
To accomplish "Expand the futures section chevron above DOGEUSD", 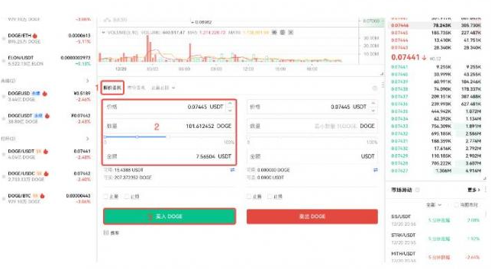I will click(x=88, y=81).
